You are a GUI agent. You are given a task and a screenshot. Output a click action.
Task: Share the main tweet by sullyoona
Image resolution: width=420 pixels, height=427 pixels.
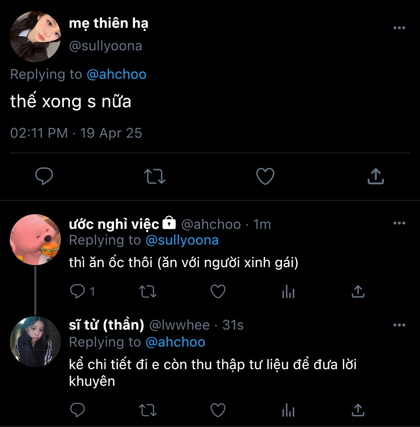(x=376, y=176)
